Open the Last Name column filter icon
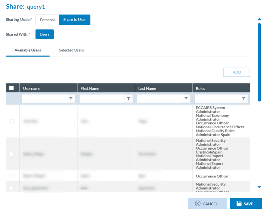Screen dimensions: 267x213 186,99
